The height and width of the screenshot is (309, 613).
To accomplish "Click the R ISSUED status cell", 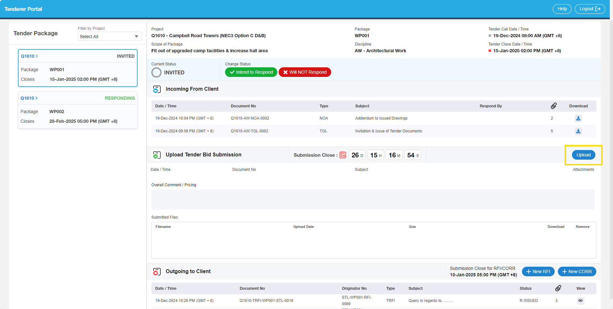I will coord(529,301).
